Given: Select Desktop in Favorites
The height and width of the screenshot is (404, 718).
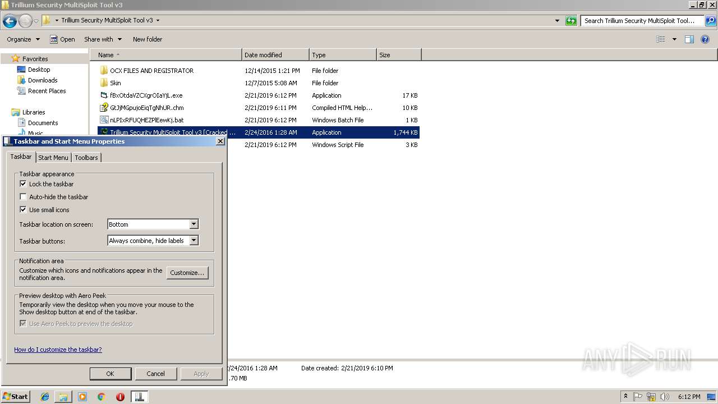Looking at the screenshot, I should tap(39, 70).
